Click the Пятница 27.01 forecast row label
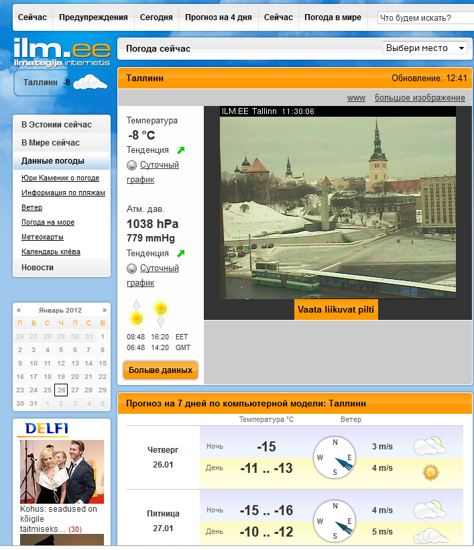 click(163, 521)
